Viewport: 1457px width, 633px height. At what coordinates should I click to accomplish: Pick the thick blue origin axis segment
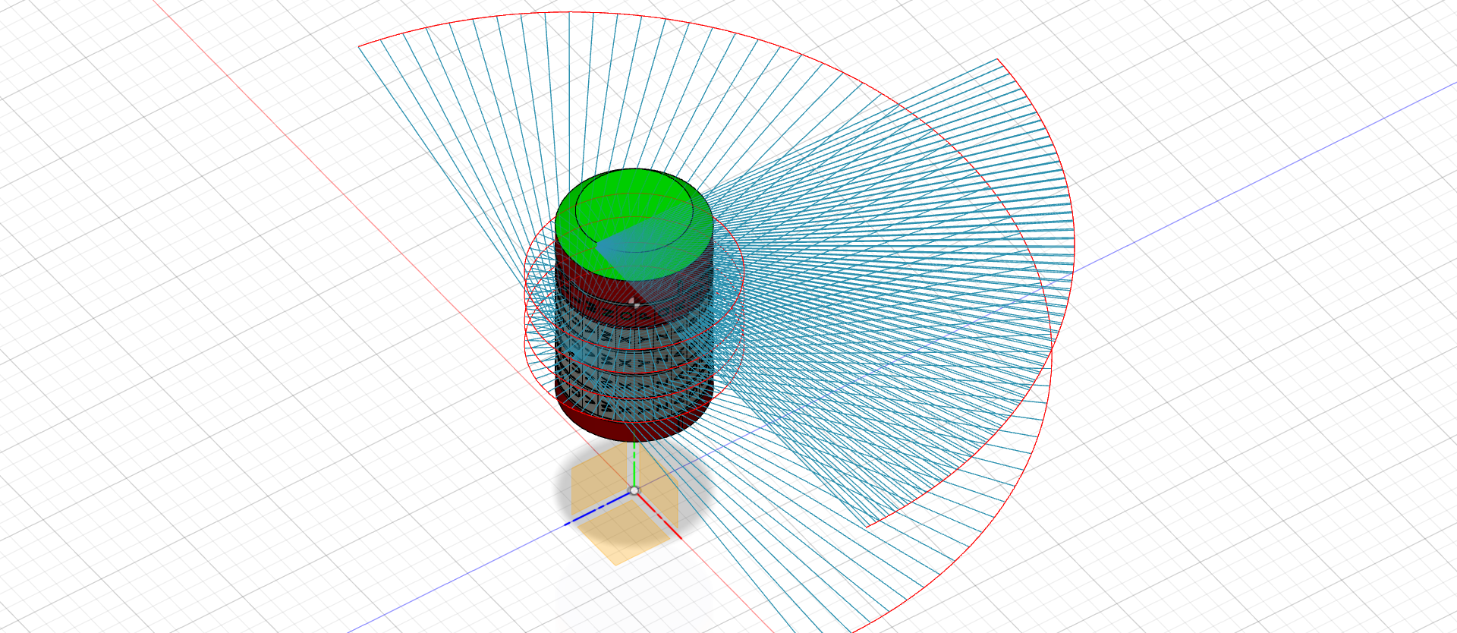(599, 508)
